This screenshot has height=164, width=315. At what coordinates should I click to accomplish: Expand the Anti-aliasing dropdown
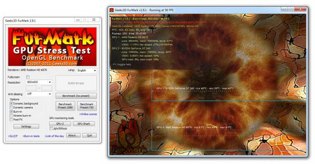point(39,94)
